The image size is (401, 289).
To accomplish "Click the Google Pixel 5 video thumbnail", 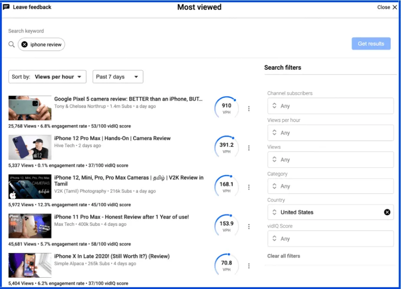I will [30, 108].
